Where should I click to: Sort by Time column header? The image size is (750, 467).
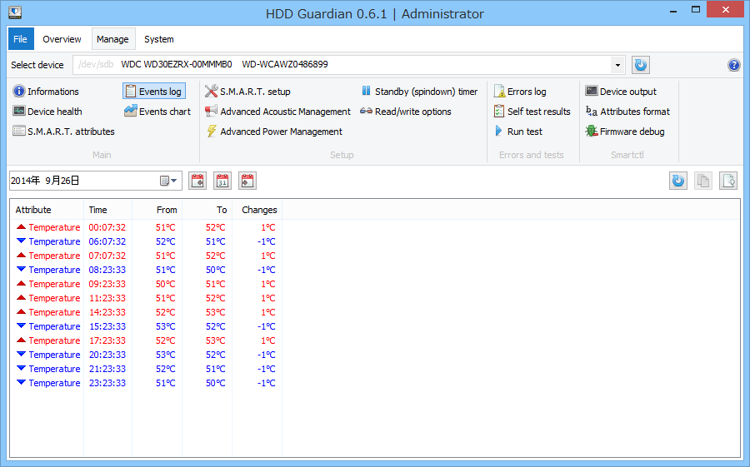107,210
